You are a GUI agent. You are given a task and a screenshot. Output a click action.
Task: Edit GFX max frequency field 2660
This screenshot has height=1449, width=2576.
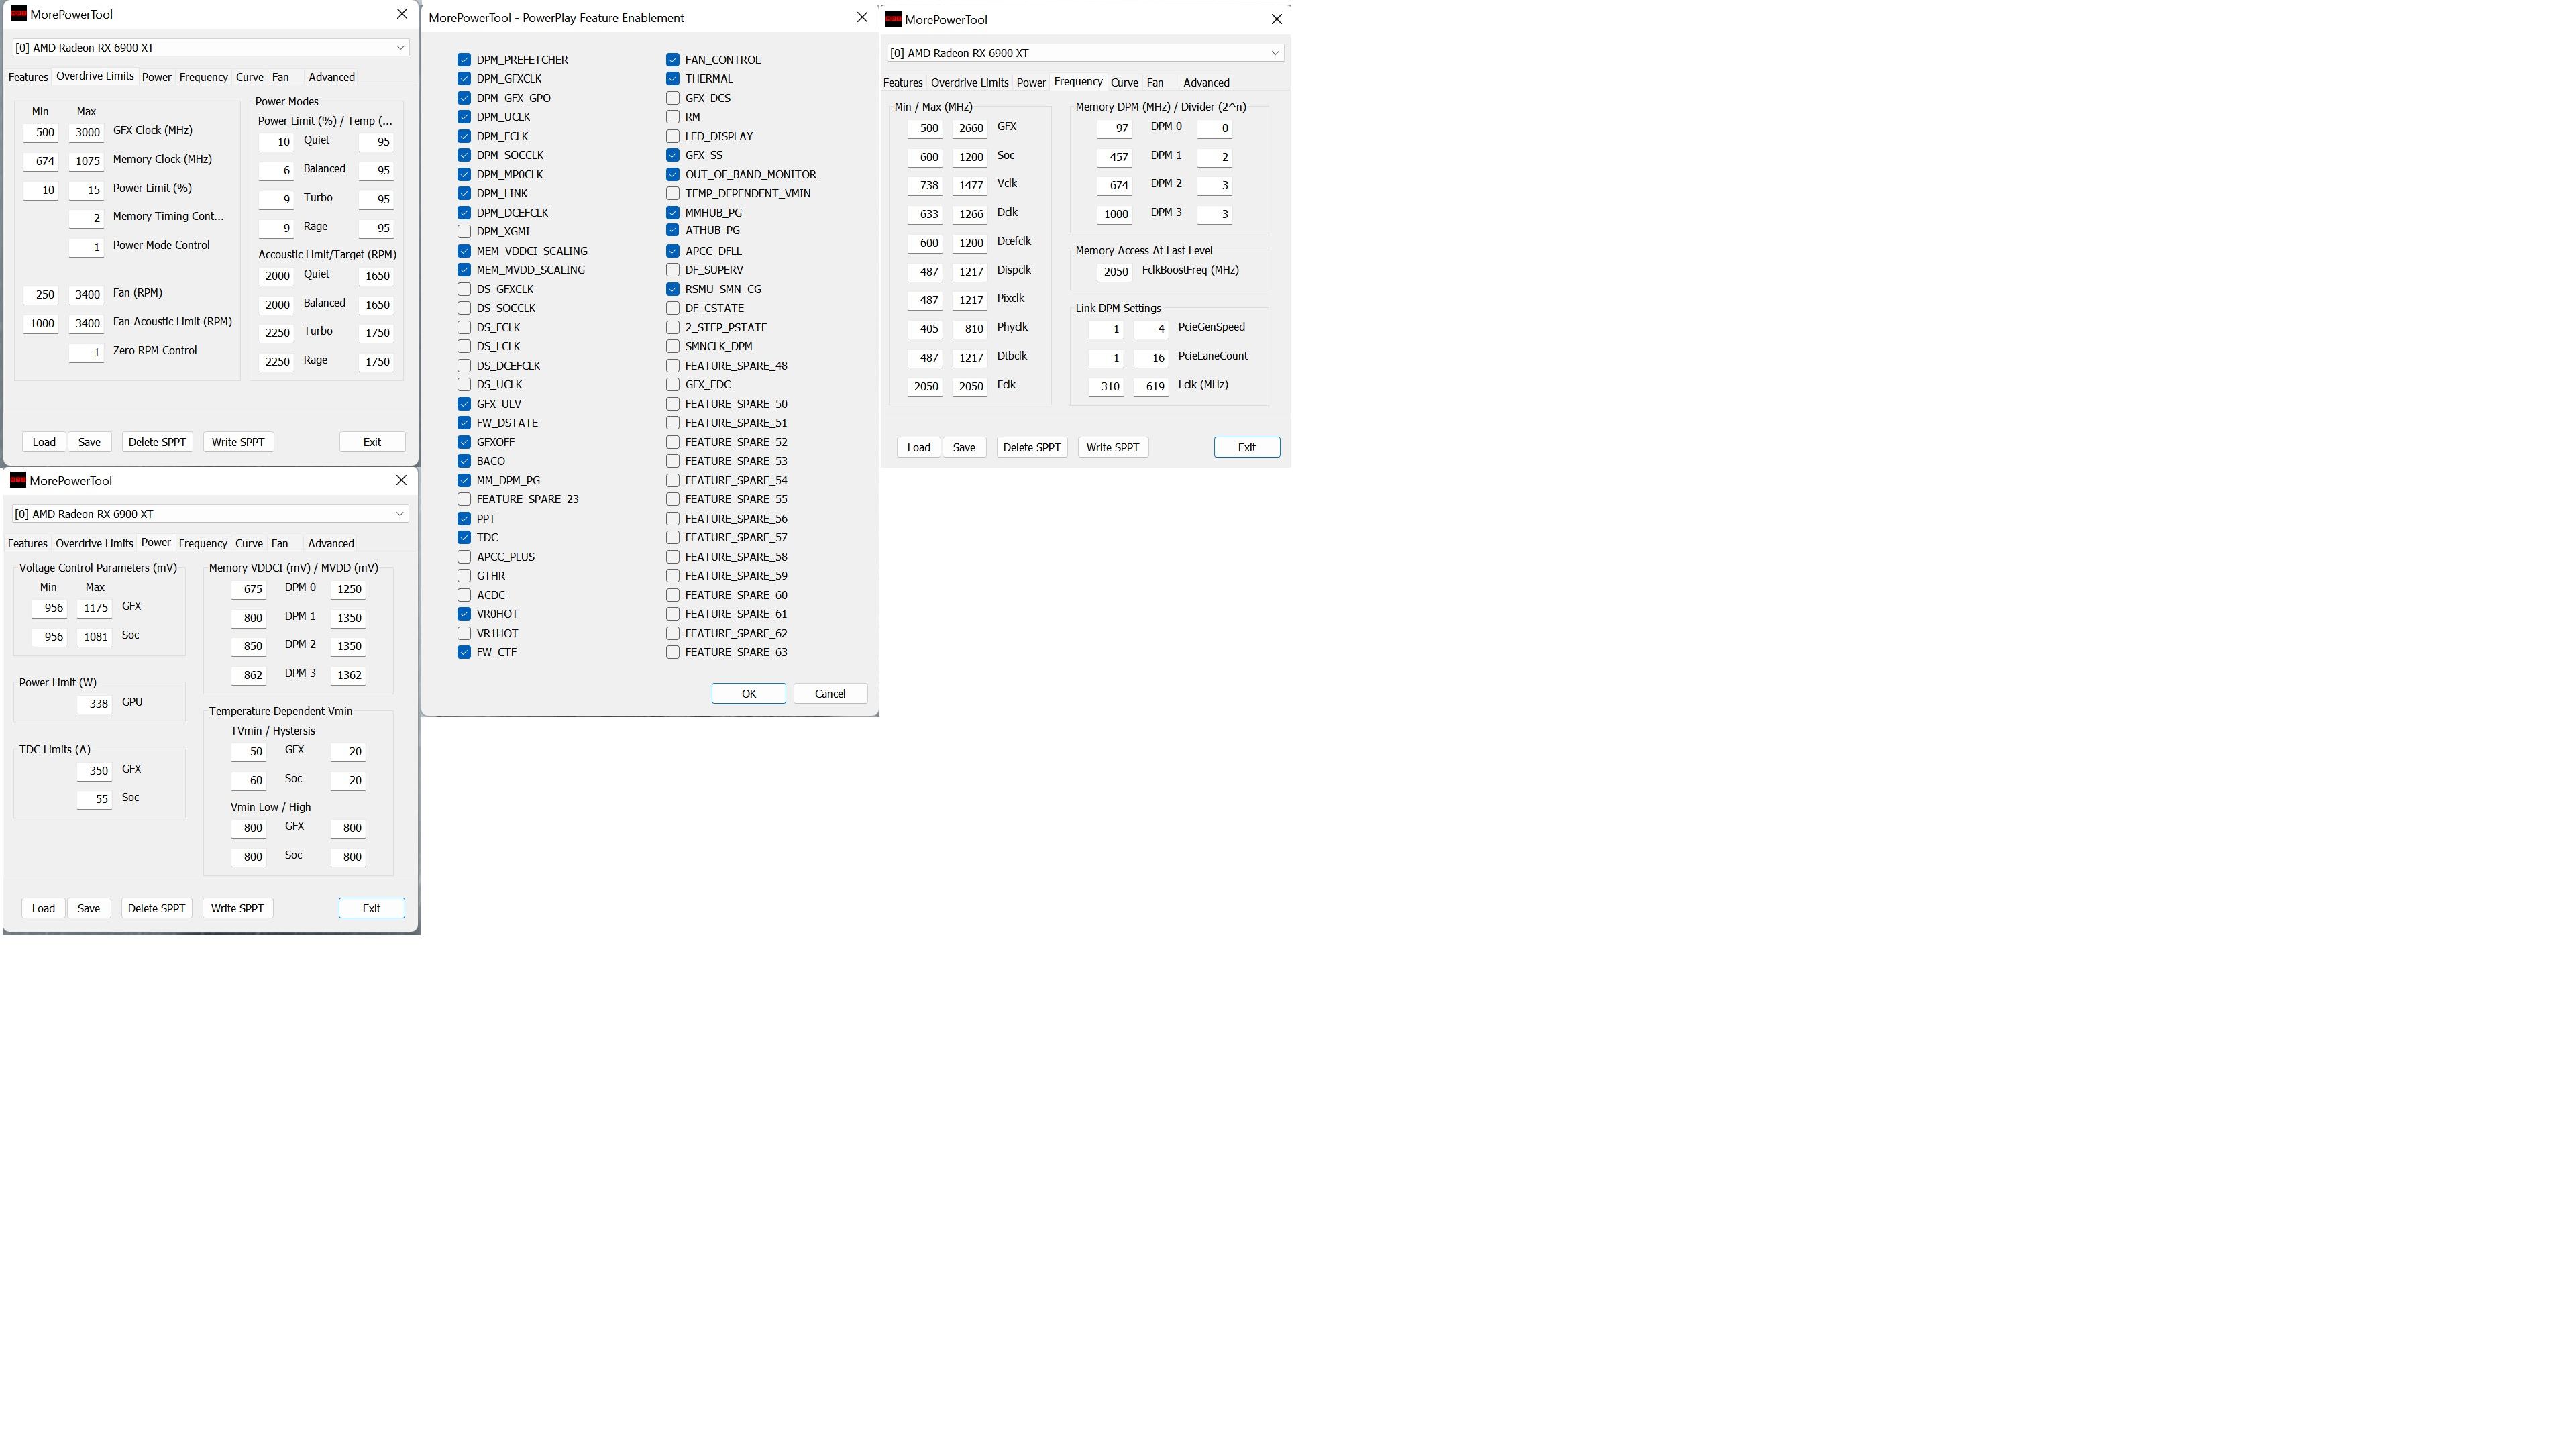click(x=970, y=128)
